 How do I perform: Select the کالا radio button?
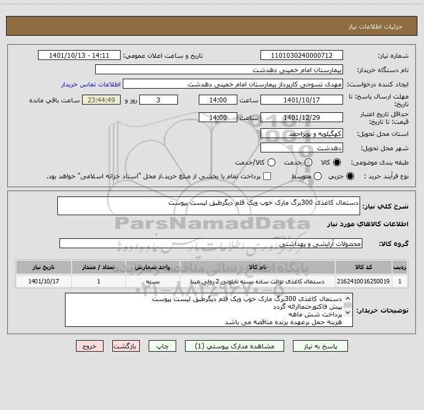point(337,162)
